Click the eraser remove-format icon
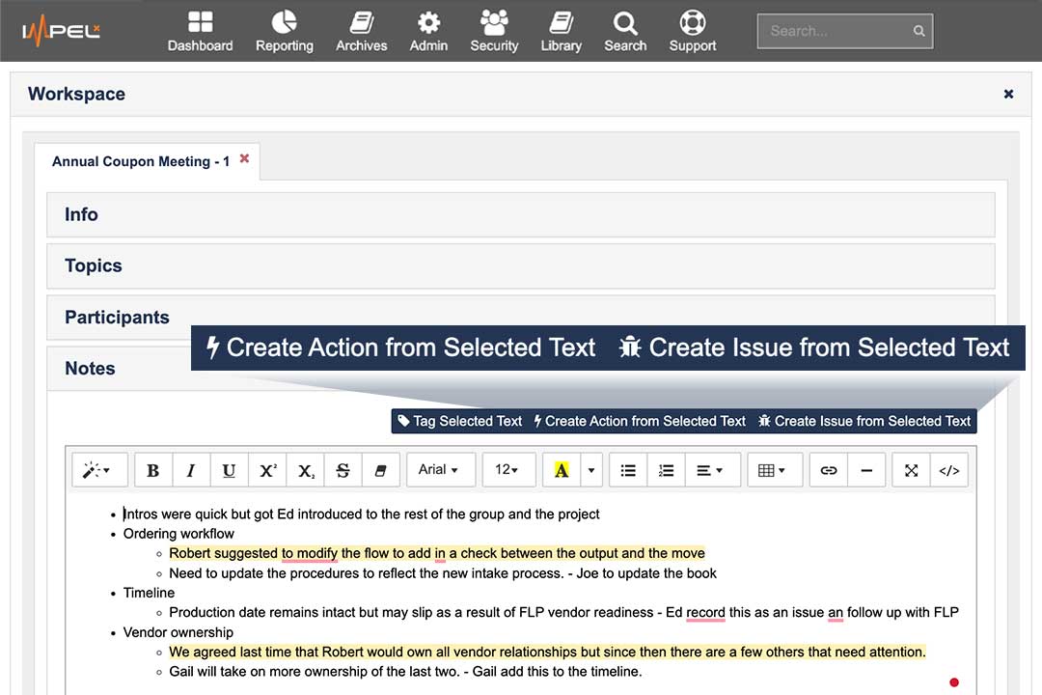Screen dimensions: 1042x695 (x=381, y=470)
